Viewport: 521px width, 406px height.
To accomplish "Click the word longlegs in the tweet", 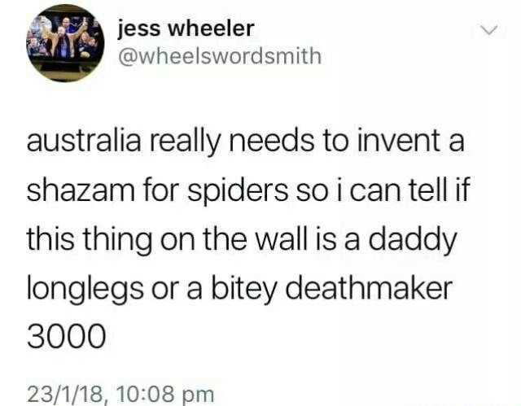I will pyautogui.click(x=85, y=290).
